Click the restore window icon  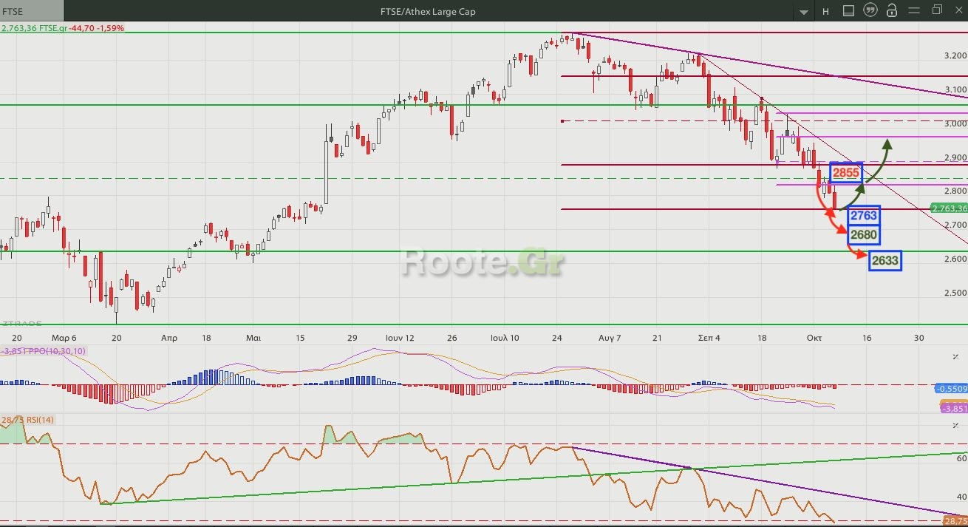(x=937, y=10)
